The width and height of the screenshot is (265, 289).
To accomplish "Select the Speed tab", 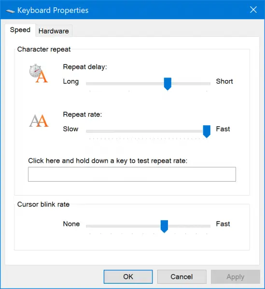I will (20, 30).
